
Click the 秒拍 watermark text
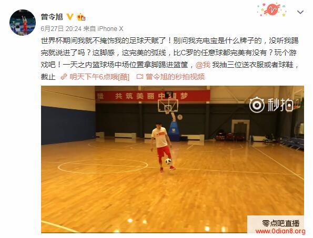click(x=280, y=105)
